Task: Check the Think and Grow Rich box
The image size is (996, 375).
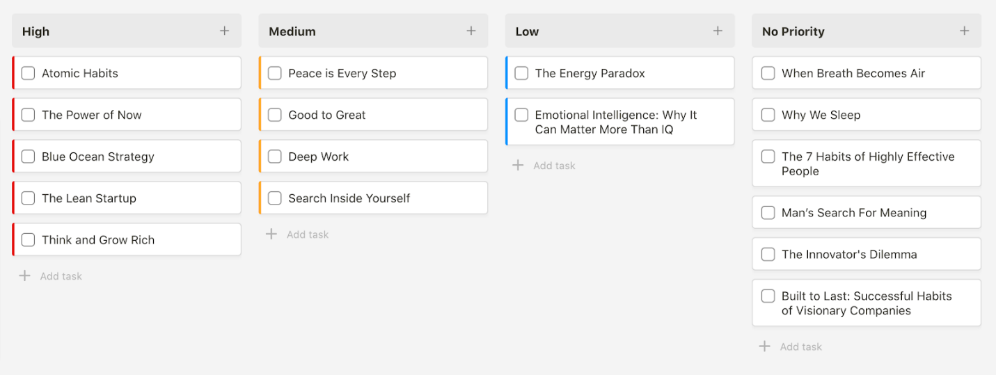Action: tap(28, 240)
